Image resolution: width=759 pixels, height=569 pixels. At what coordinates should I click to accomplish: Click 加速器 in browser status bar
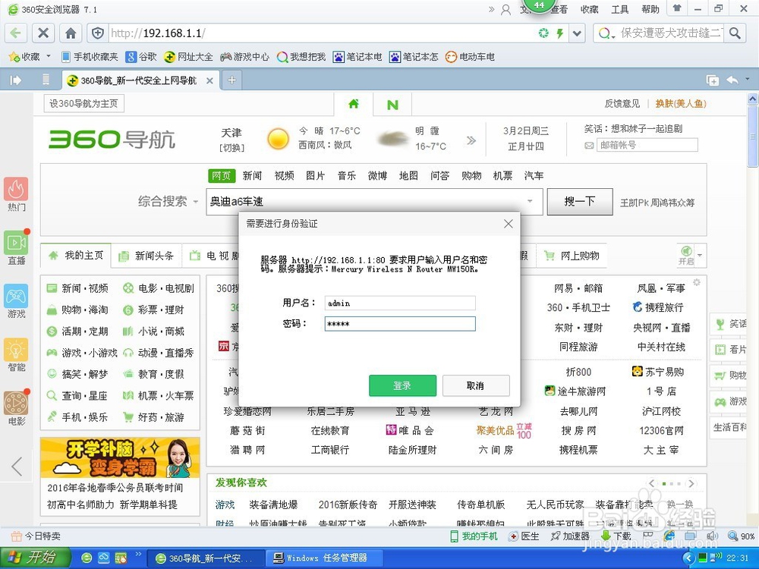coord(570,536)
